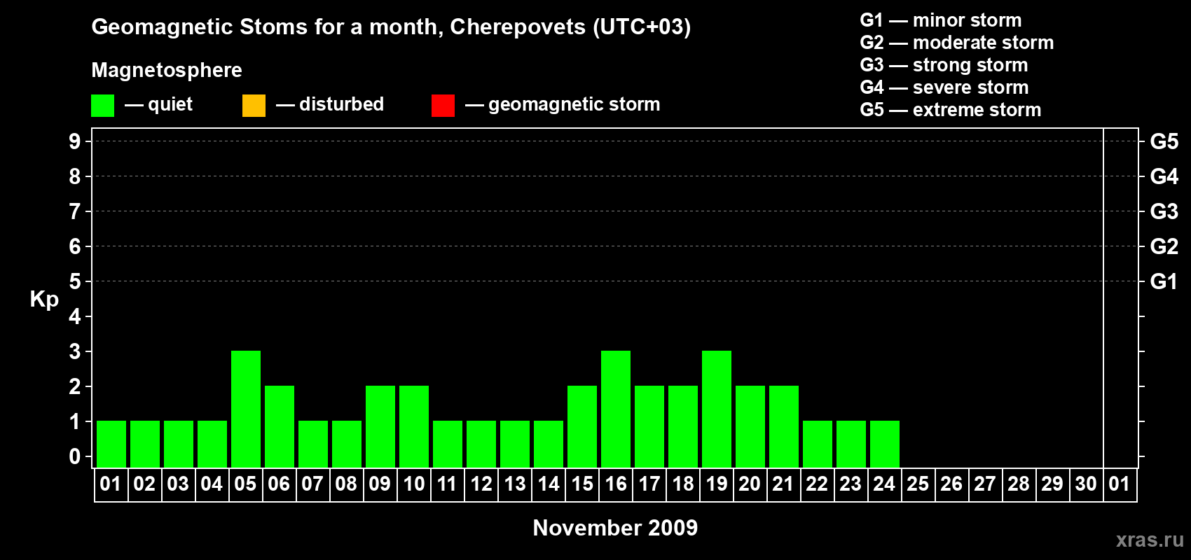Click the November 2009 caption

(x=615, y=528)
